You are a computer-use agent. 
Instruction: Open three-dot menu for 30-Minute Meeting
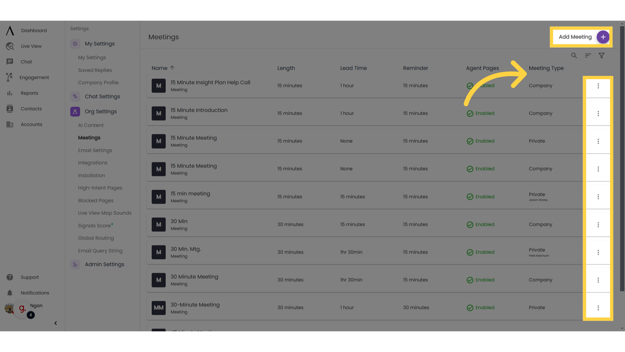click(x=598, y=308)
